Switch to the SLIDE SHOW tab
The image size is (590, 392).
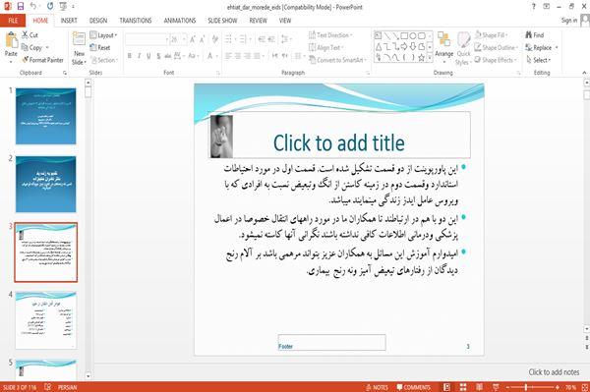pos(223,21)
